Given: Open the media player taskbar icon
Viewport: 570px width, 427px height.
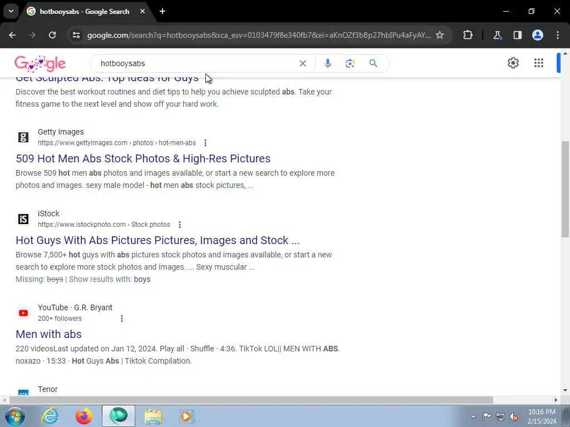Looking at the screenshot, I should [187, 416].
